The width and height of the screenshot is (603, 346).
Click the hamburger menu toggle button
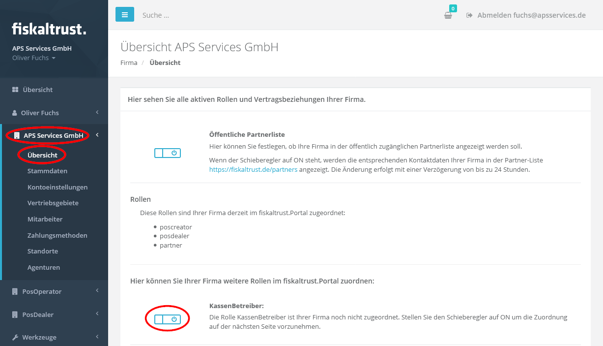coord(125,15)
